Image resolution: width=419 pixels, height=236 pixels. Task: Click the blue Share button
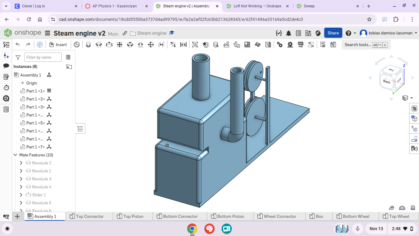point(333,33)
